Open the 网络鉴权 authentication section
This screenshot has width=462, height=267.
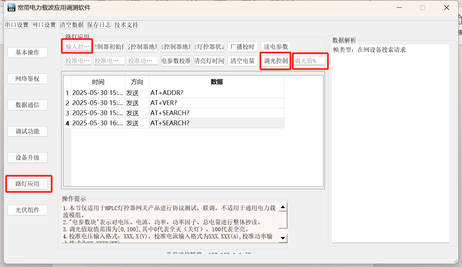(x=27, y=78)
